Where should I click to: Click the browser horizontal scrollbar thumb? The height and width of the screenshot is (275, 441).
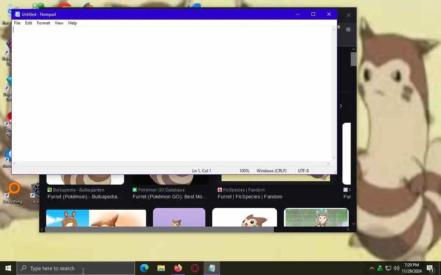pos(160,229)
